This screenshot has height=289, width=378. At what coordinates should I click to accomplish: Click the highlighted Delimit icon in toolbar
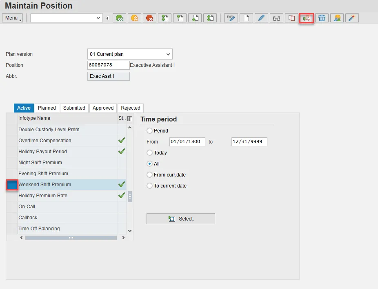(x=306, y=18)
